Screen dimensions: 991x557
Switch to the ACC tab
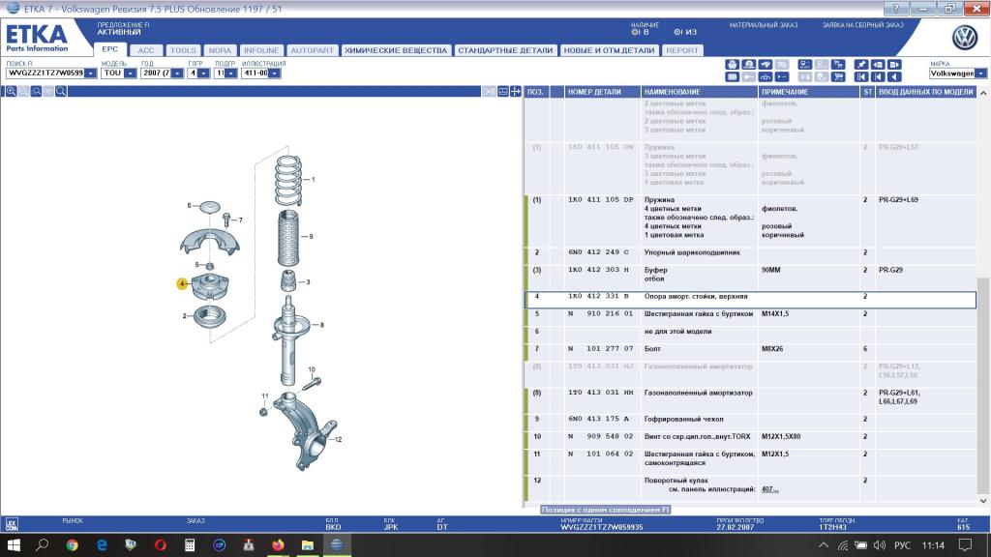coord(146,50)
